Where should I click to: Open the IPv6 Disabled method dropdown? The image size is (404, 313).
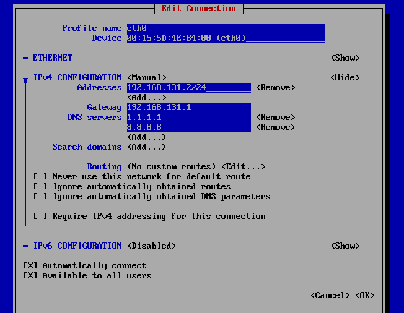151,246
